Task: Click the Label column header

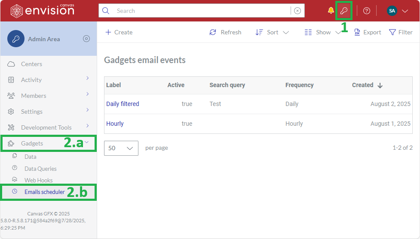Action: (113, 85)
